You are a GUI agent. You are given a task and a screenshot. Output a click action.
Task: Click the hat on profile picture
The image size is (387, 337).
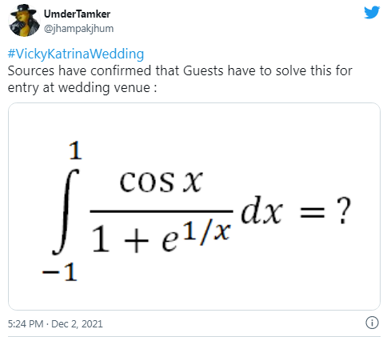[23, 10]
